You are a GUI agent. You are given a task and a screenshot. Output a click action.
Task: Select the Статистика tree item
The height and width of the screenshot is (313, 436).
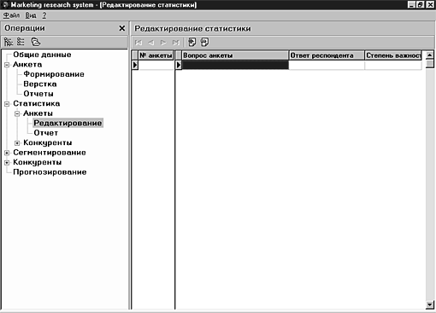37,103
